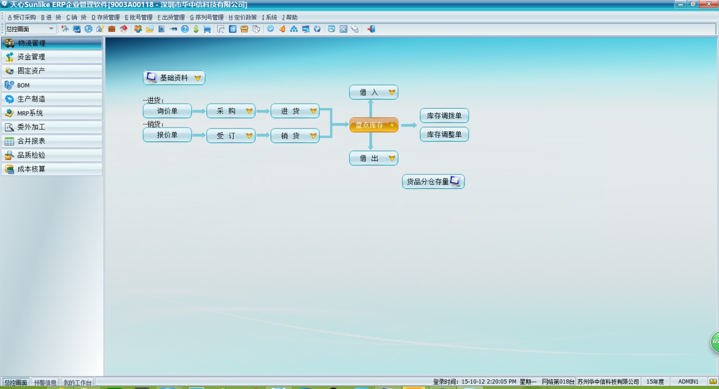Click the green dollar sign toolbar icon
Viewport: 719px width, 389px height.
tap(196, 29)
